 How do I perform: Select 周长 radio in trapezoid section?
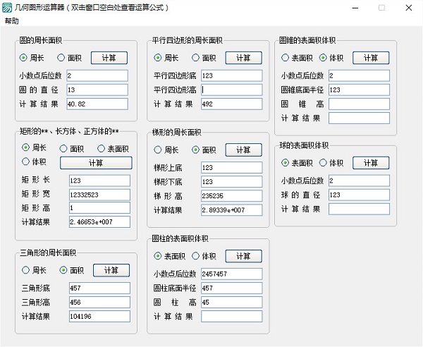coord(158,150)
